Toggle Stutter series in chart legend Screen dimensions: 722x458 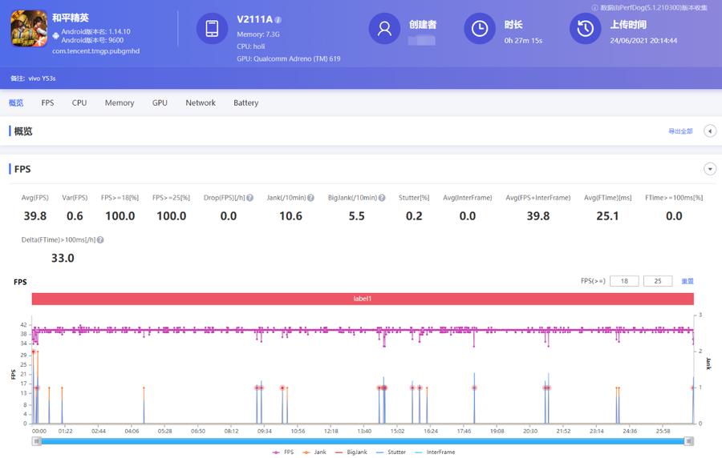pyautogui.click(x=391, y=452)
